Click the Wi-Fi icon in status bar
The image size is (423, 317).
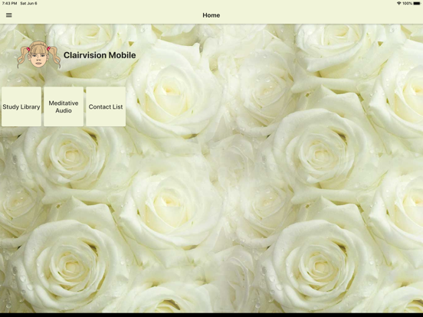pyautogui.click(x=398, y=4)
